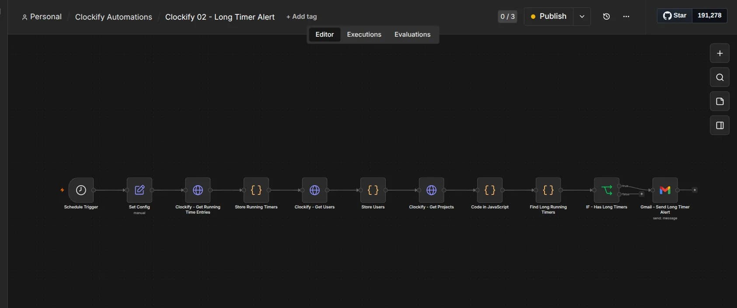Viewport: 737px width, 308px height.
Task: Go to the Personal breadcrumb
Action: pyautogui.click(x=42, y=17)
